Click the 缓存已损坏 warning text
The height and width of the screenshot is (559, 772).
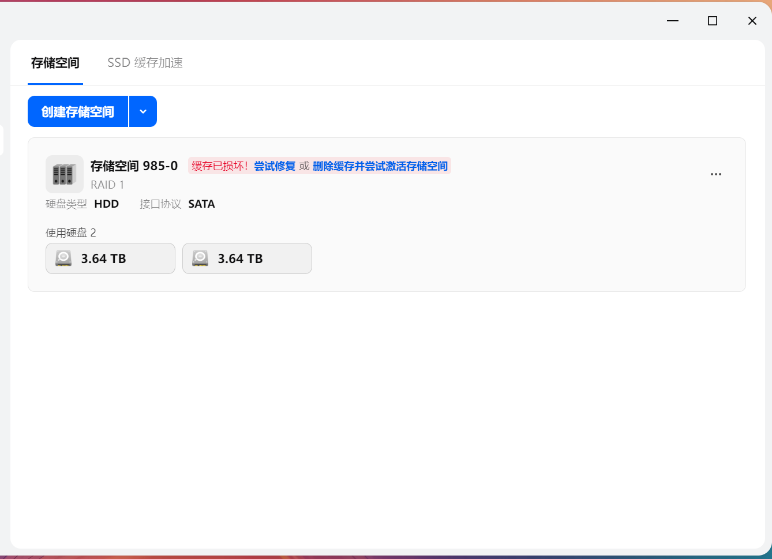220,166
